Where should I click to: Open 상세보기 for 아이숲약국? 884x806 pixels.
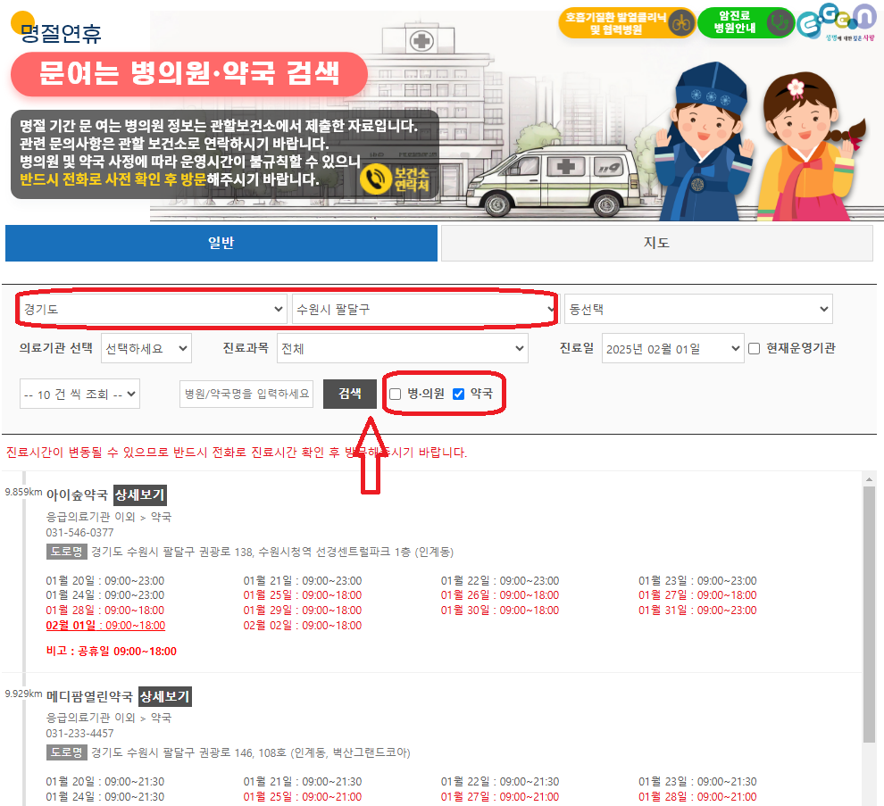click(x=138, y=494)
